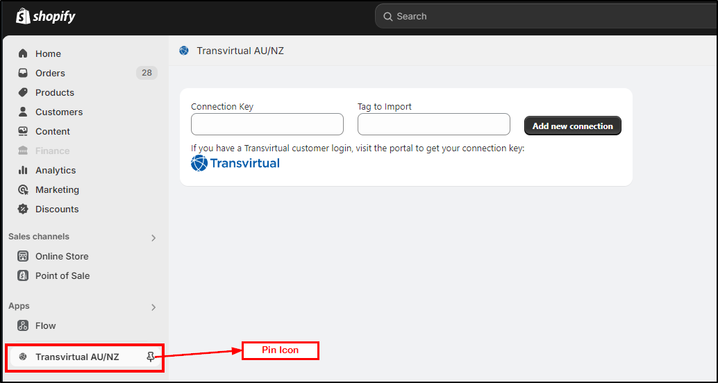Click the Products tag icon

coord(23,92)
